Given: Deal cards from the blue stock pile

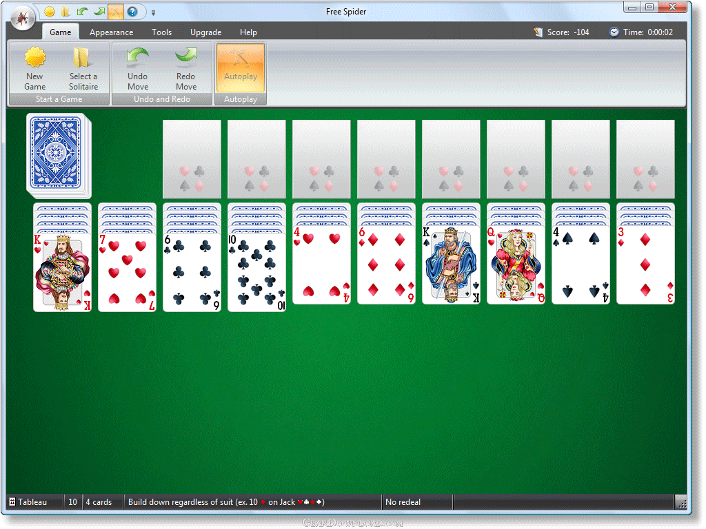Looking at the screenshot, I should click(x=59, y=156).
